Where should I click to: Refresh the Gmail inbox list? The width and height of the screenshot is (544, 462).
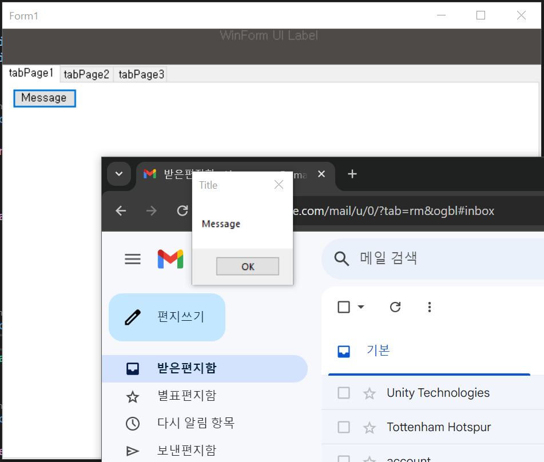point(395,307)
